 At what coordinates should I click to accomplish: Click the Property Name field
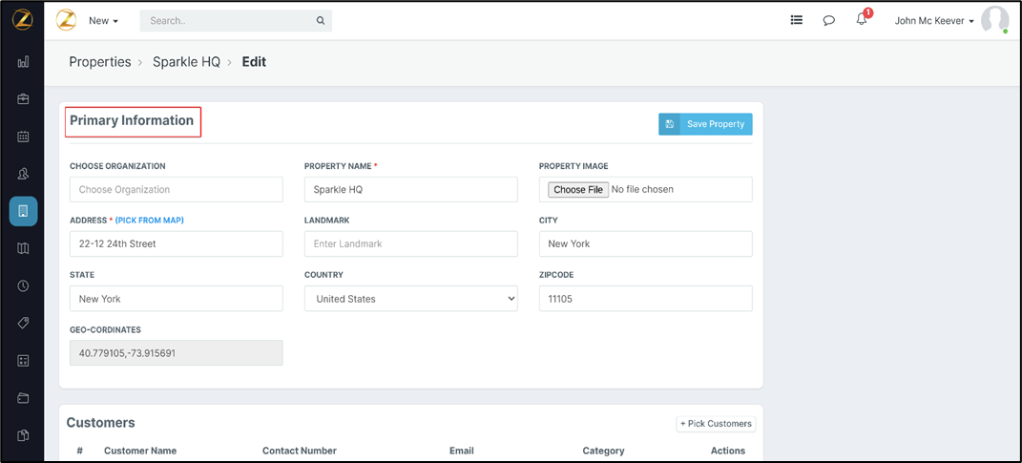(411, 190)
